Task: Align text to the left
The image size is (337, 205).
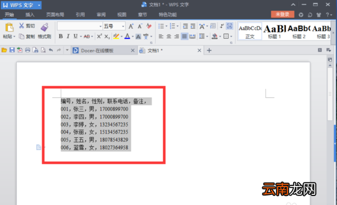Action: point(161,37)
